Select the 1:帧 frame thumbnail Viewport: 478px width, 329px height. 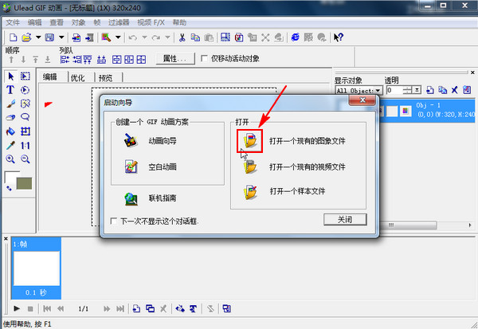pos(37,268)
